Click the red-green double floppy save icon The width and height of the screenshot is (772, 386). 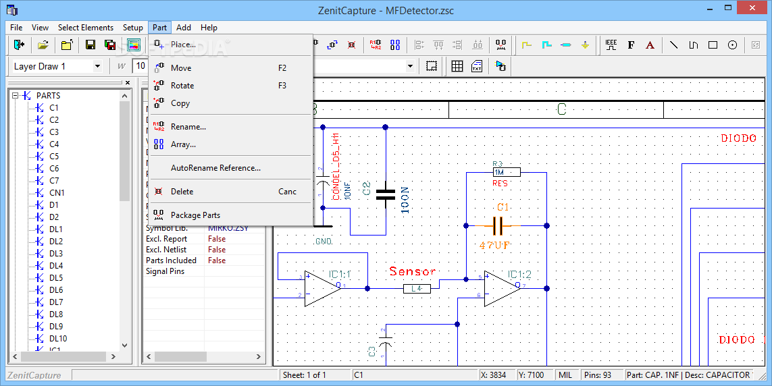(x=110, y=45)
